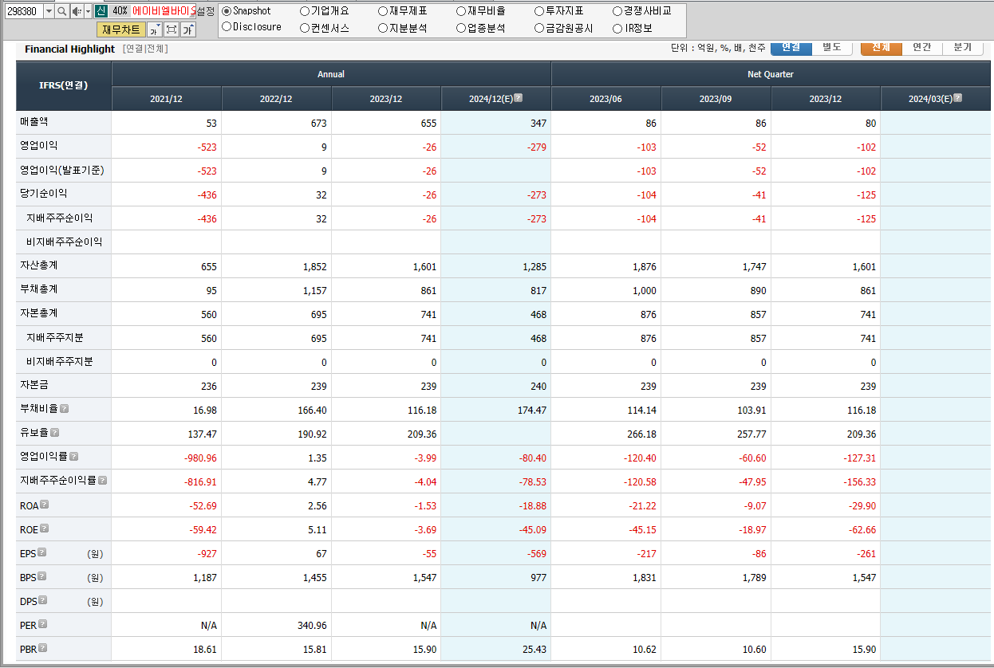Click the 에이비엘바이오 stock name field
This screenshot has width=994, height=668.
click(x=164, y=11)
